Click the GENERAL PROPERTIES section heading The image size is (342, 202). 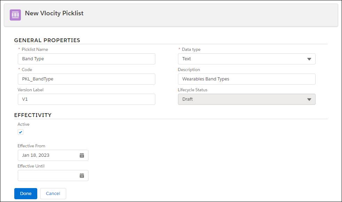coord(47,40)
